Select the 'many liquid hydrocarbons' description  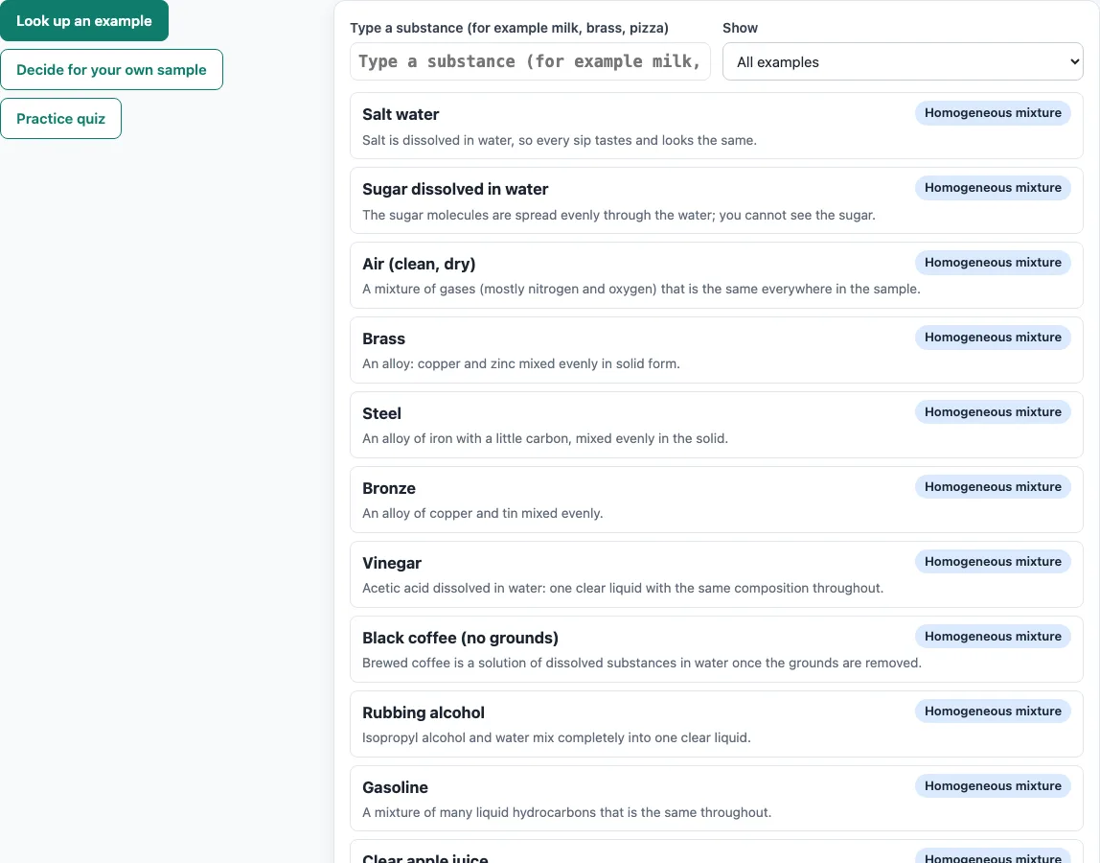[567, 812]
